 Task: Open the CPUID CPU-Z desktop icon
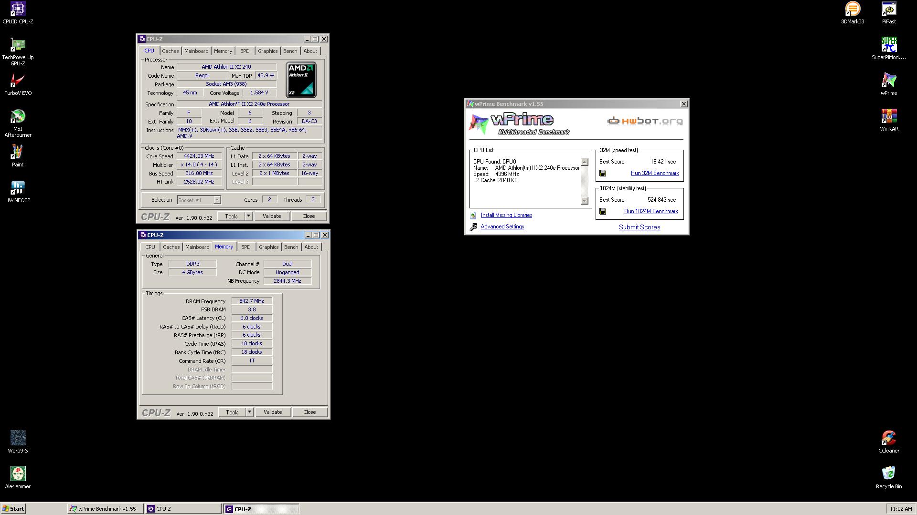click(18, 13)
